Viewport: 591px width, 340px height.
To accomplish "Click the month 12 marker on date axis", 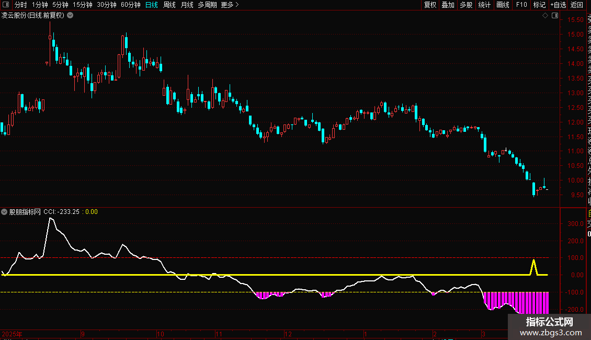I will [288, 334].
